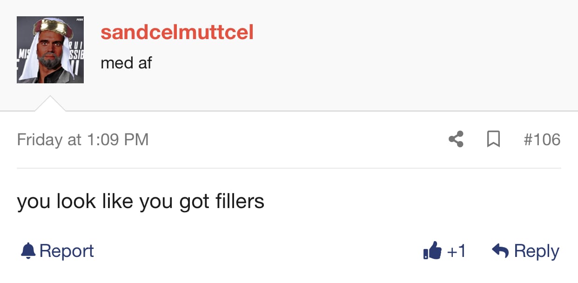Screen dimensions: 578x283
Task: Click the triangular pointer notch below avatar
Action: [50, 103]
